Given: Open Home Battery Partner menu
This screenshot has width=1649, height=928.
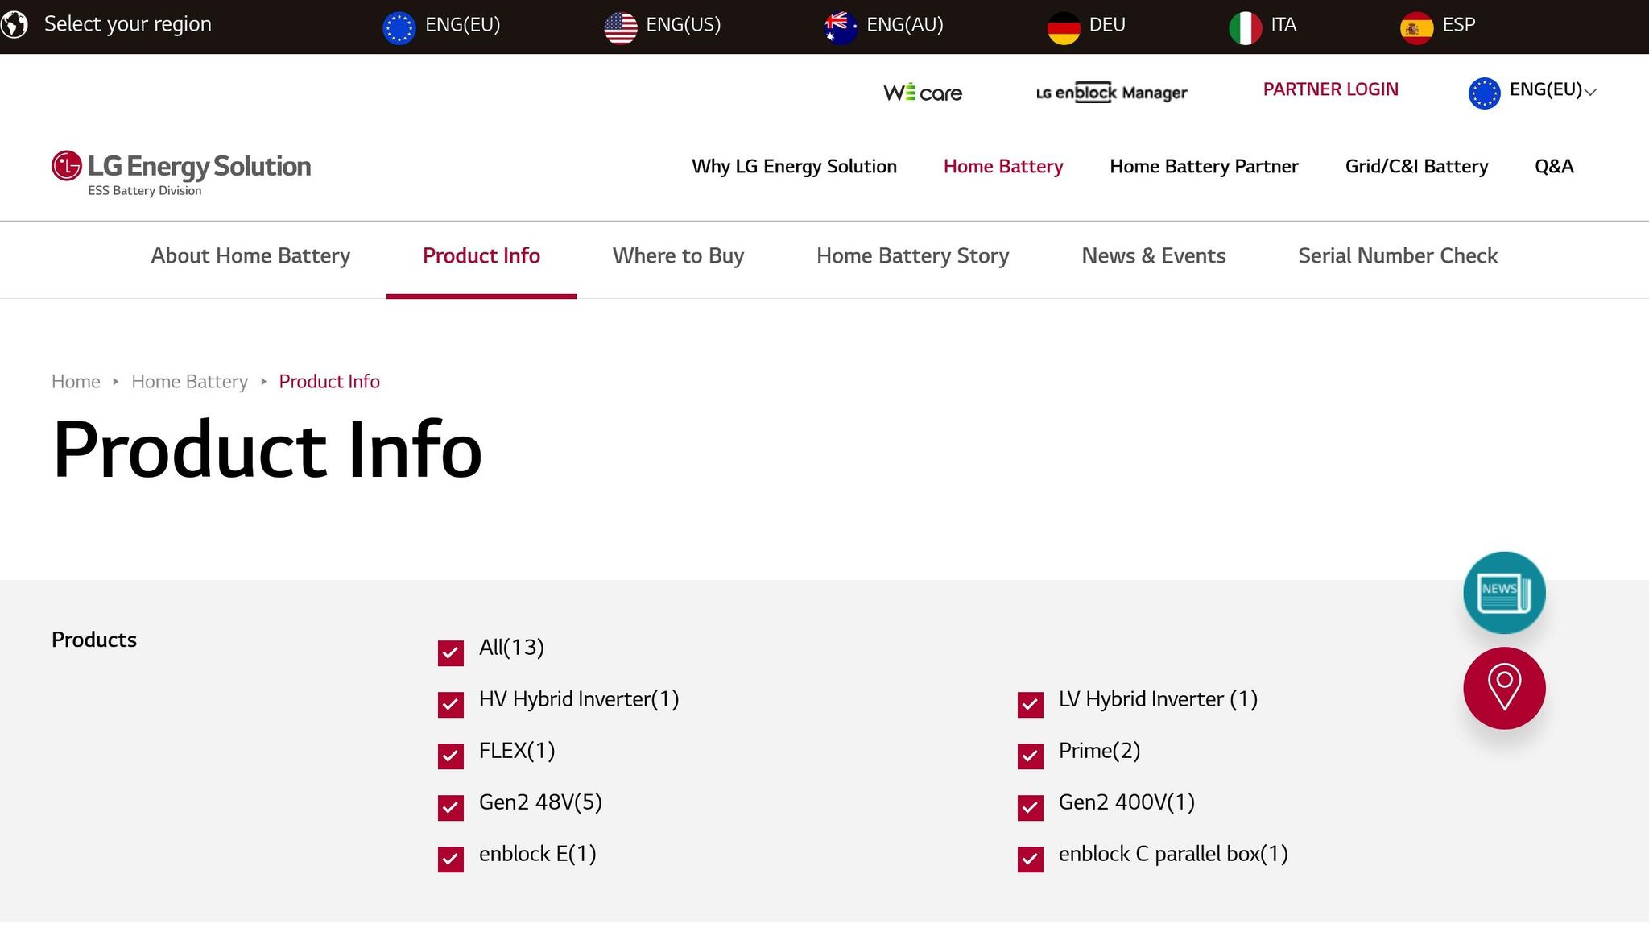Looking at the screenshot, I should 1204,167.
